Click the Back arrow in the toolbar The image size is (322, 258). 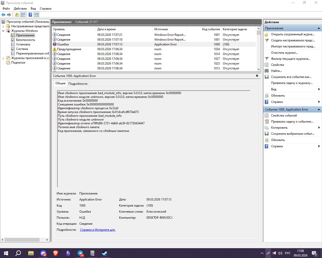point(3,15)
